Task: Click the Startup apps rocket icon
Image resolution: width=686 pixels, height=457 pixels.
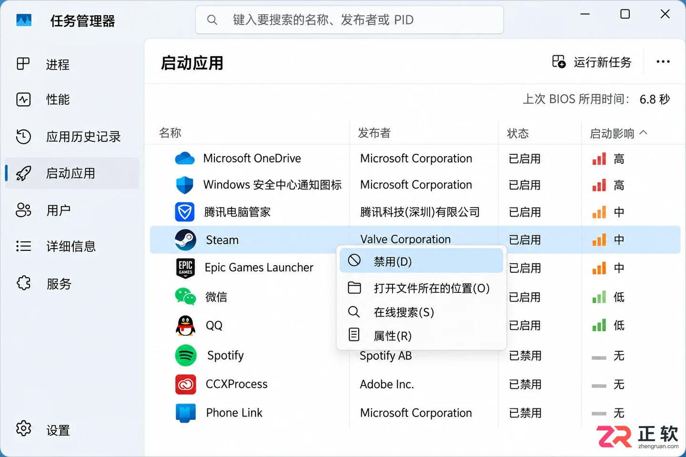Action: pyautogui.click(x=23, y=173)
